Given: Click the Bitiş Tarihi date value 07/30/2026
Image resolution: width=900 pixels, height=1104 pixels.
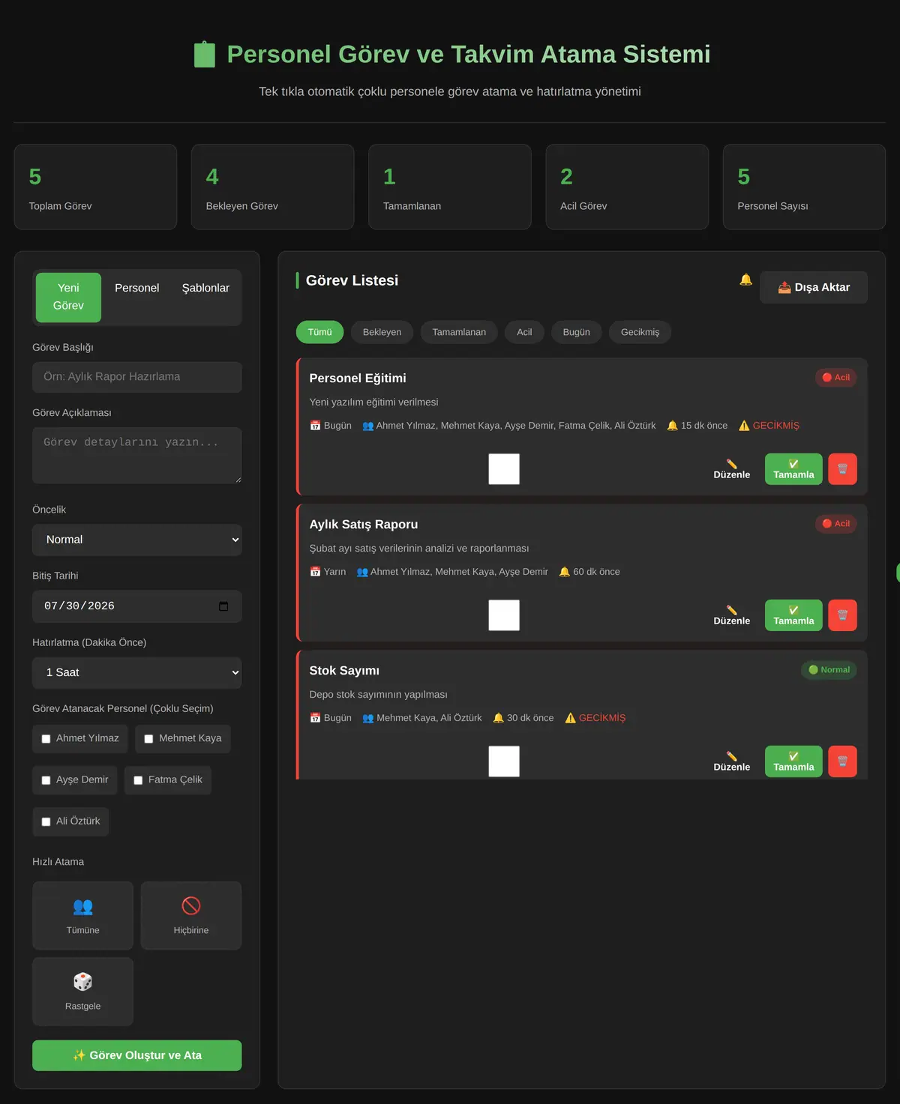Looking at the screenshot, I should 79,606.
